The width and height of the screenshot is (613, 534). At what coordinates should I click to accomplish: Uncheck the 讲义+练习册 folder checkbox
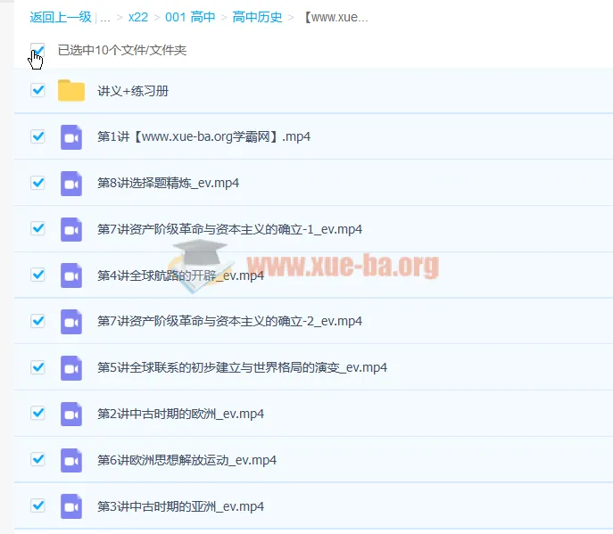tap(37, 90)
